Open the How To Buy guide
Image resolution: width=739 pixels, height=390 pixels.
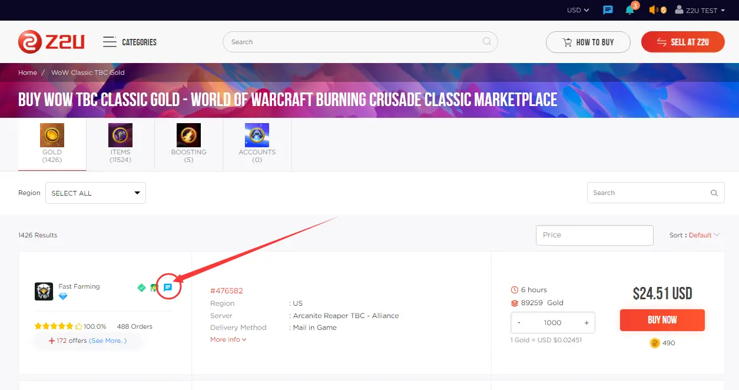(588, 42)
